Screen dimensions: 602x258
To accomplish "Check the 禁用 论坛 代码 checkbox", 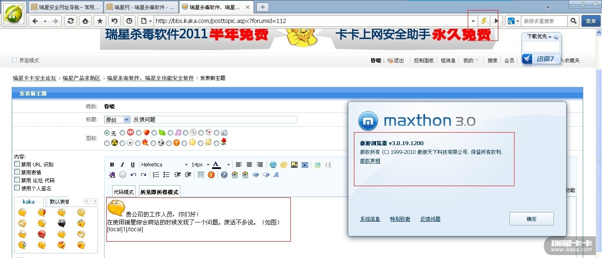I will point(17,180).
